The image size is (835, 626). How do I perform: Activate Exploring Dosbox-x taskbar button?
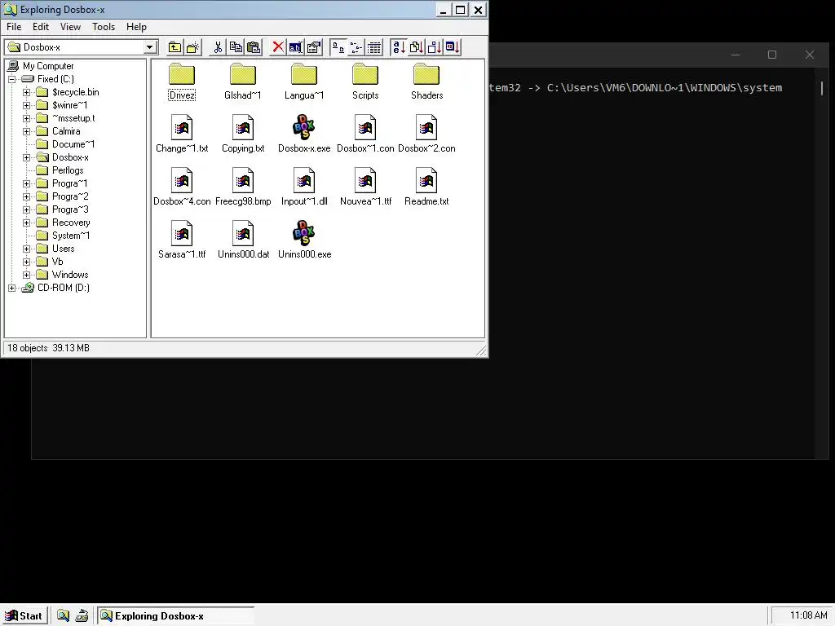(175, 616)
